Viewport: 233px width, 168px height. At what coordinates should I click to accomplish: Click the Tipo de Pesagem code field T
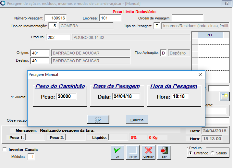(x=157, y=26)
